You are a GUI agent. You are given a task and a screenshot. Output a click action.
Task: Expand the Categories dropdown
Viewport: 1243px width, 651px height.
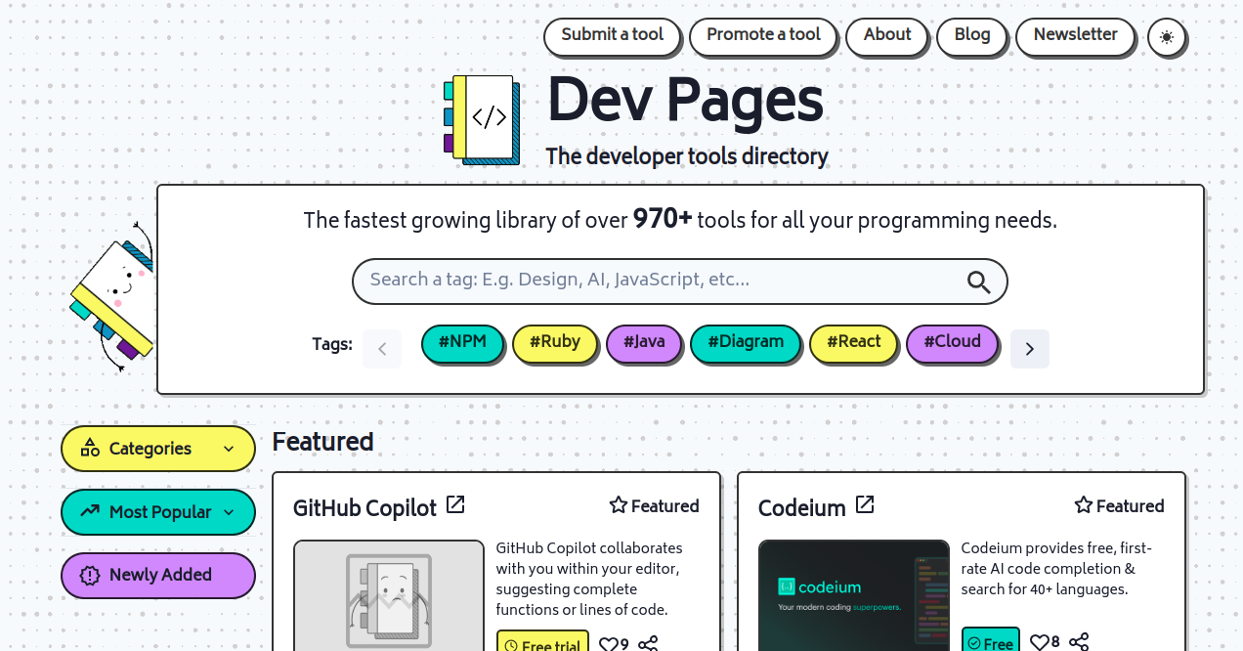click(x=158, y=449)
